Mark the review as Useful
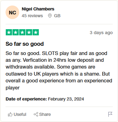Viewport: 118px width, 122px height. [x=17, y=114]
